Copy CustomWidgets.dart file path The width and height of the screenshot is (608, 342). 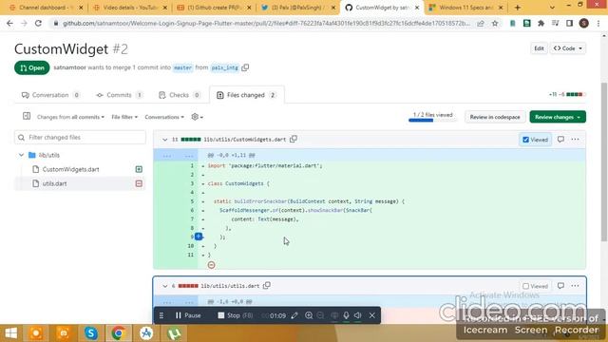(294, 139)
